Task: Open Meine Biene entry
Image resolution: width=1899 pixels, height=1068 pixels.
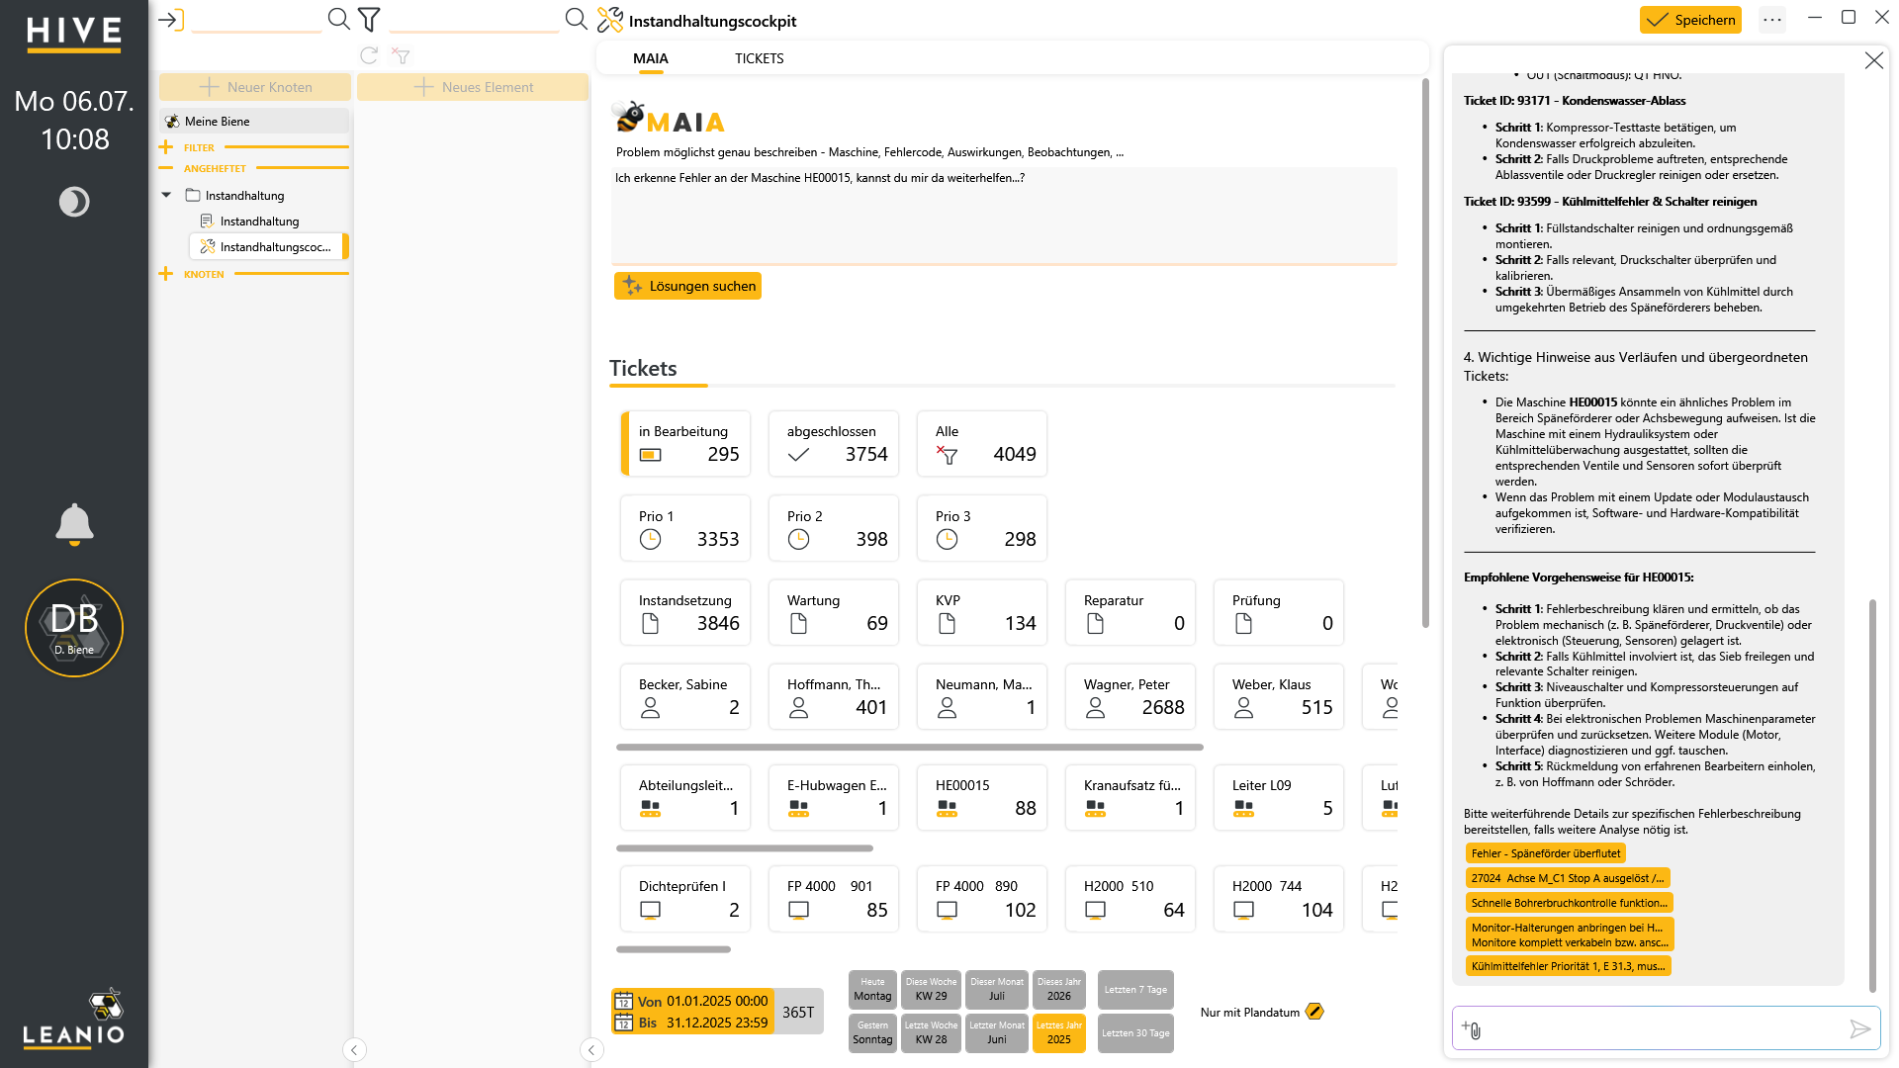Action: 254,121
